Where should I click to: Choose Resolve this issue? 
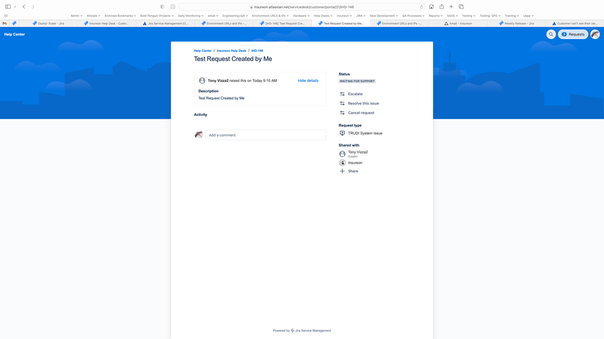(x=363, y=103)
